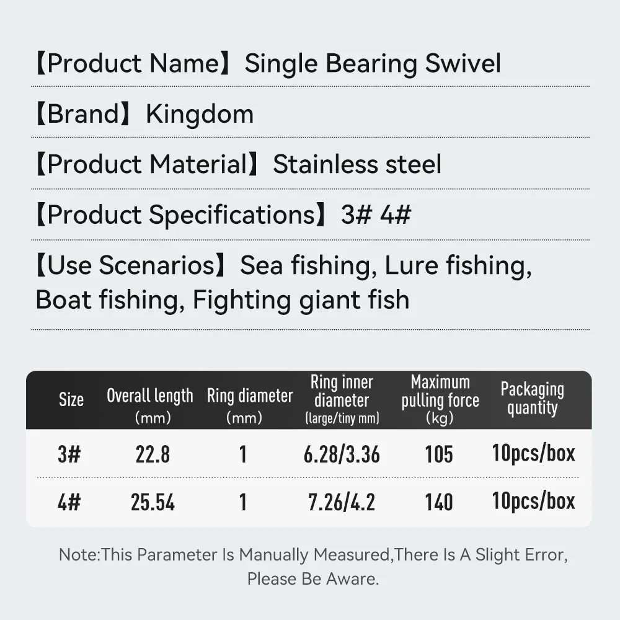Click the "Size" column header
This screenshot has width=620, height=620.
coord(71,400)
